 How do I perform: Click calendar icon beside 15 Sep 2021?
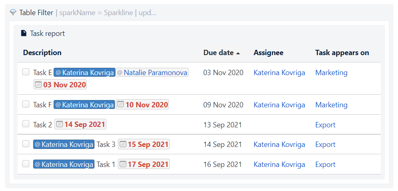pyautogui.click(x=123, y=144)
